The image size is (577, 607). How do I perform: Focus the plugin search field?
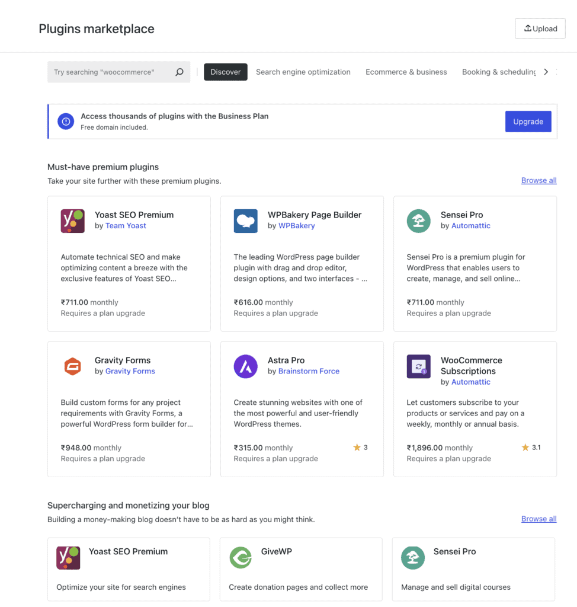click(x=119, y=72)
